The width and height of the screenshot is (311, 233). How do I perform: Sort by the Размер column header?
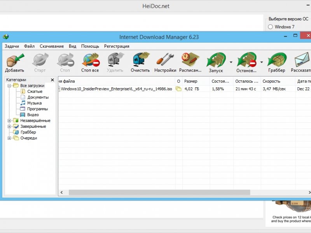[196, 81]
